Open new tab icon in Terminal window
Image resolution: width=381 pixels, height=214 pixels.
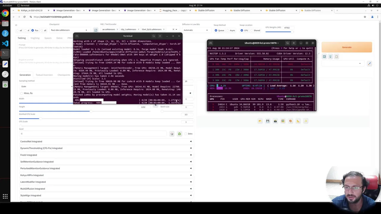[x=77, y=36]
